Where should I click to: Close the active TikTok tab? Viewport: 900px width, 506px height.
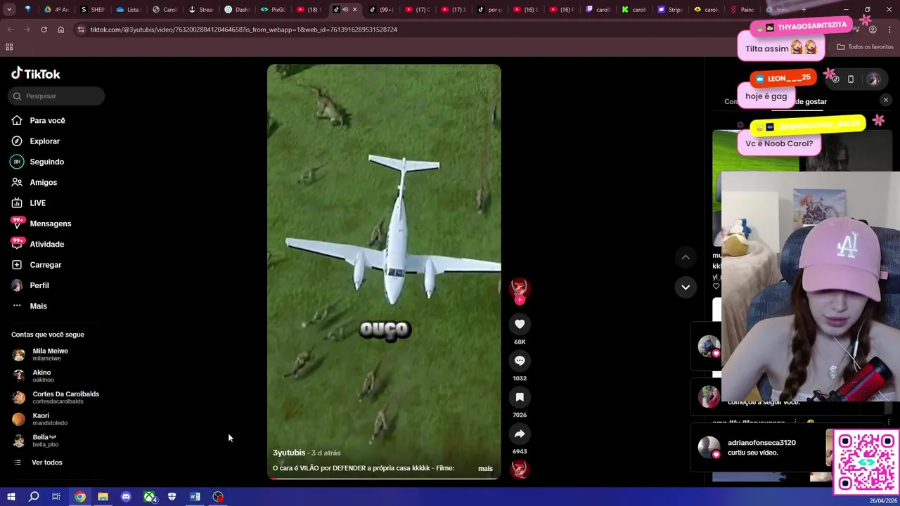coord(354,10)
